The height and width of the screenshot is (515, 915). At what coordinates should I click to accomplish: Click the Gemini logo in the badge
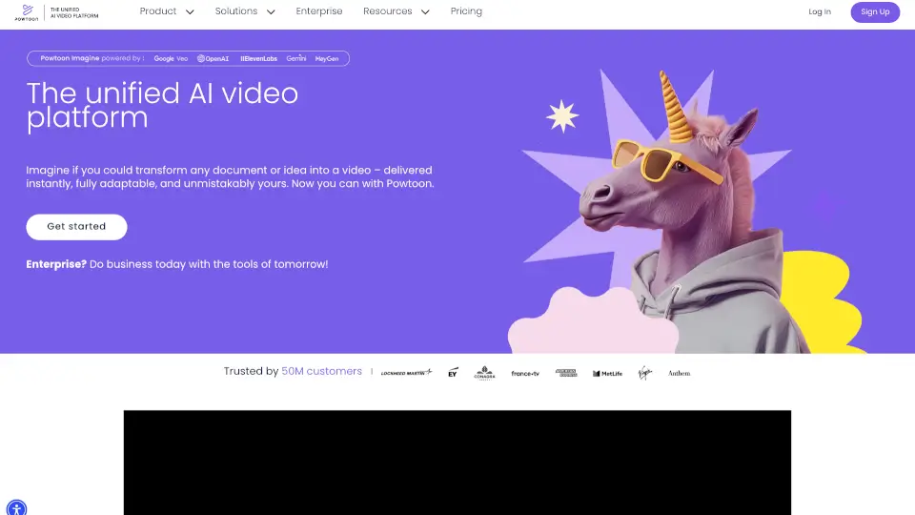coord(295,58)
